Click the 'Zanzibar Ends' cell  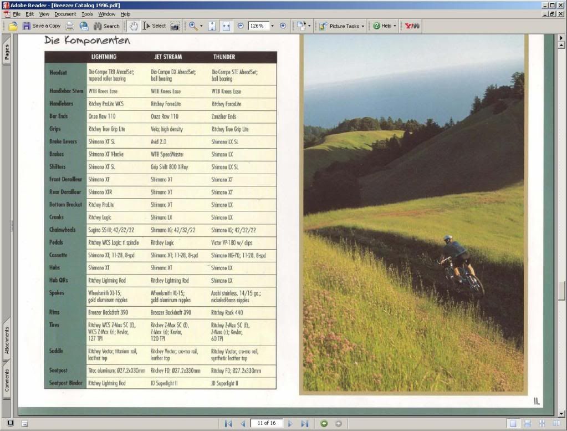pyautogui.click(x=224, y=116)
